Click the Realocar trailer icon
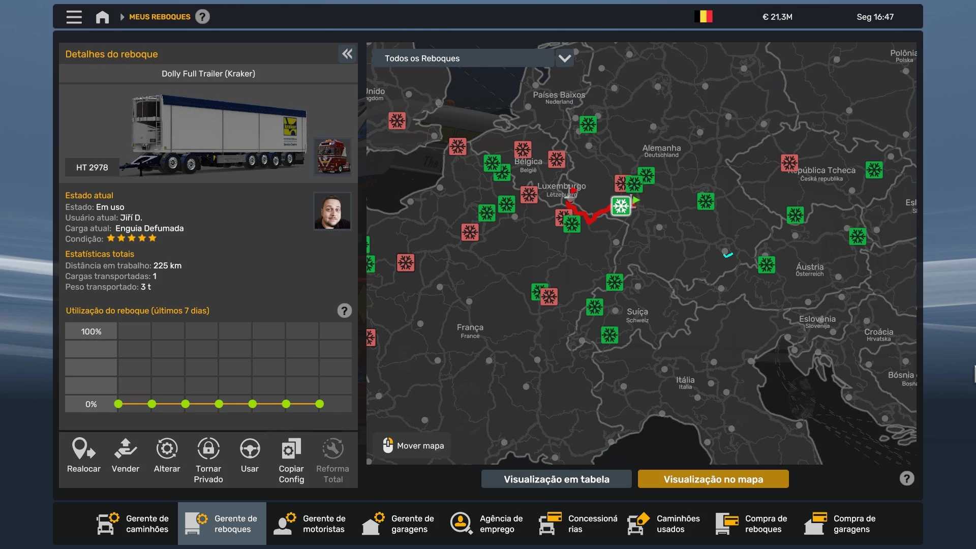976x549 pixels. click(83, 449)
